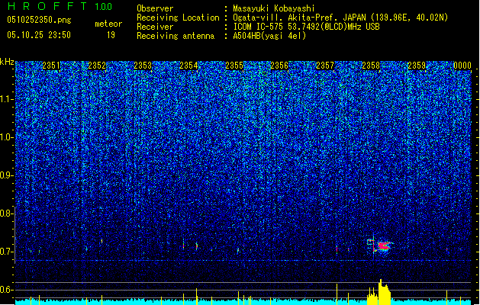Click the 2352 time marker
Viewport: 480px width, 305px height.
pos(97,65)
